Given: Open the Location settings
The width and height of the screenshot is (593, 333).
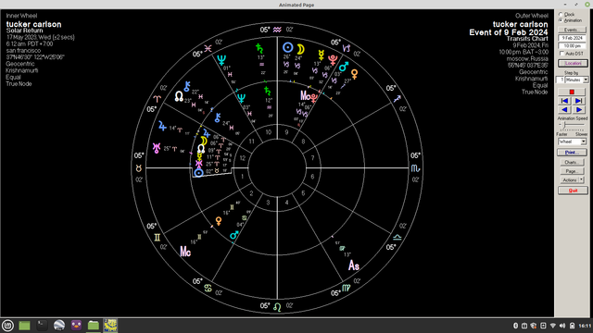Looking at the screenshot, I should pyautogui.click(x=573, y=63).
